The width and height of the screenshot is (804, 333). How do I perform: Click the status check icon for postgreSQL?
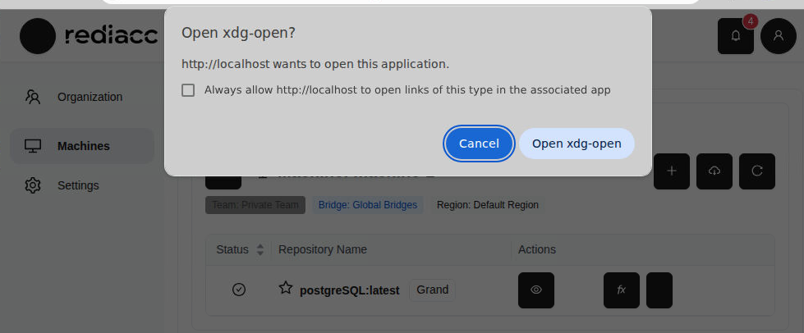tap(239, 290)
